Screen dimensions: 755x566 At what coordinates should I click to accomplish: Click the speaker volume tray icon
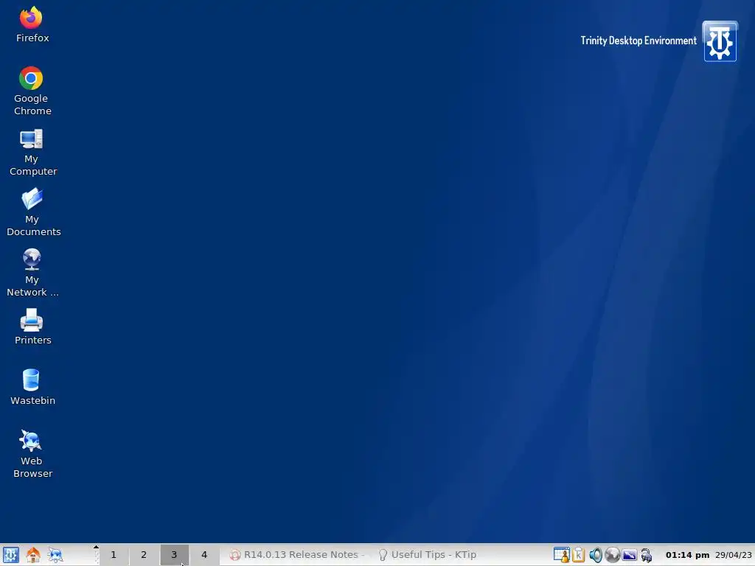coord(596,555)
